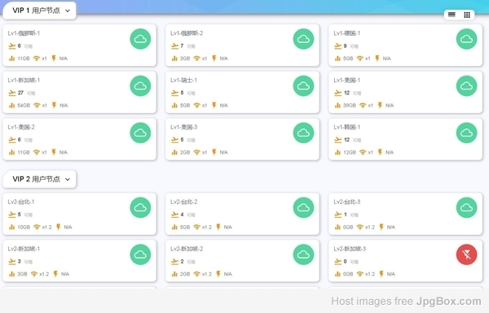Switch to grid view icon
This screenshot has height=313, width=489.
click(467, 15)
